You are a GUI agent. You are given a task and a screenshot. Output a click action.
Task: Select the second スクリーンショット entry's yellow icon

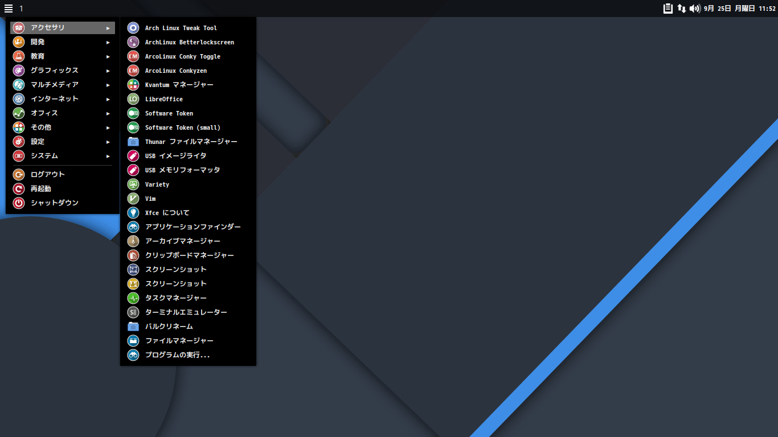click(x=133, y=284)
